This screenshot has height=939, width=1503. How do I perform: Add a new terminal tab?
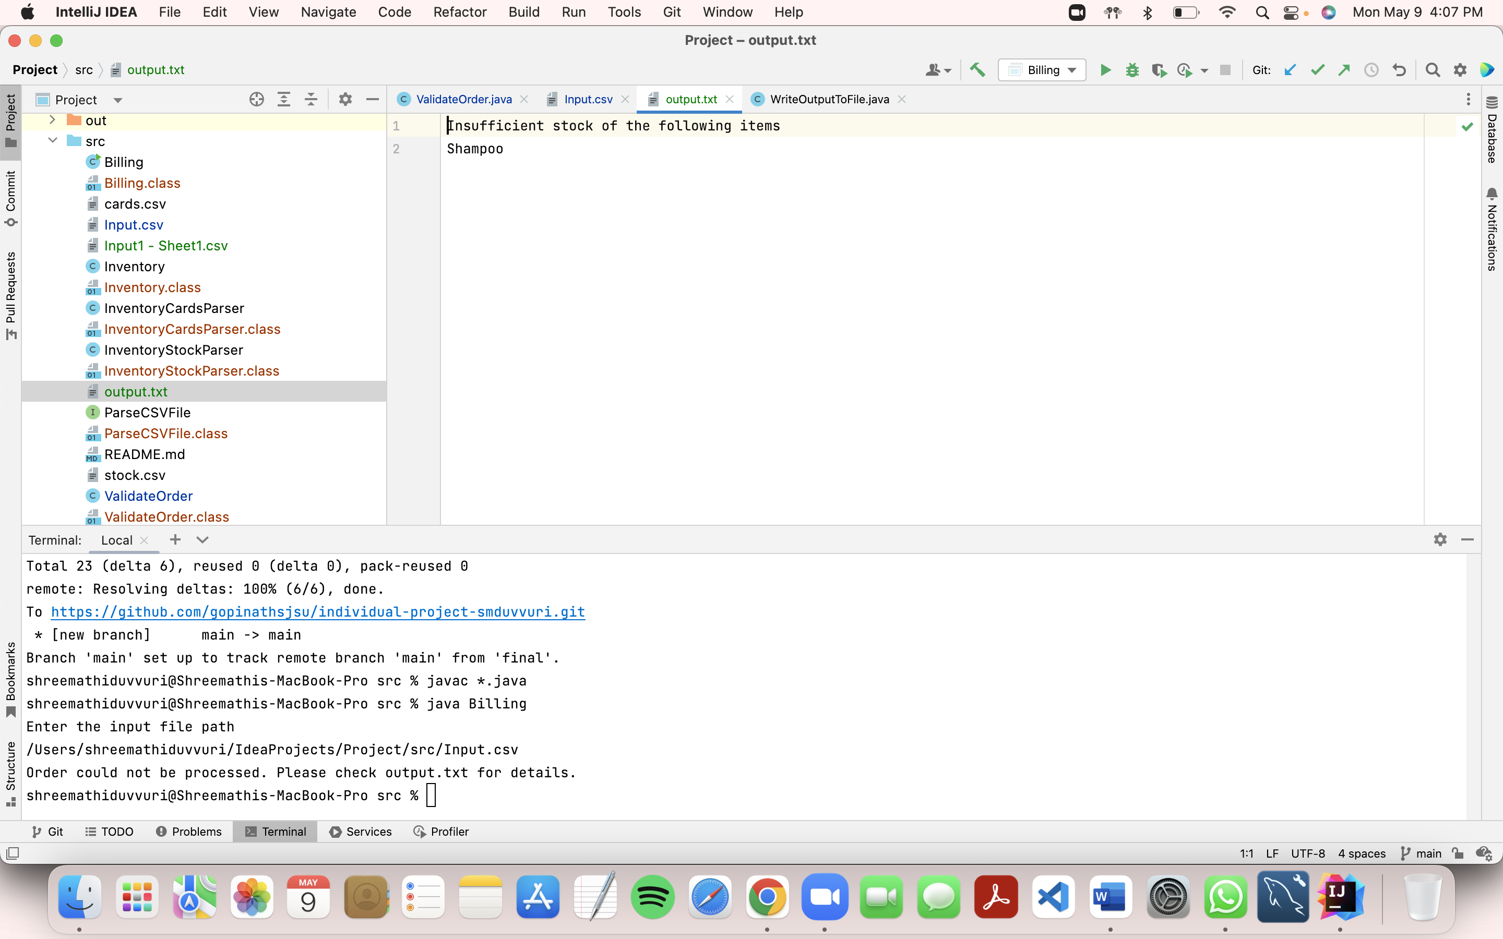[x=175, y=540]
